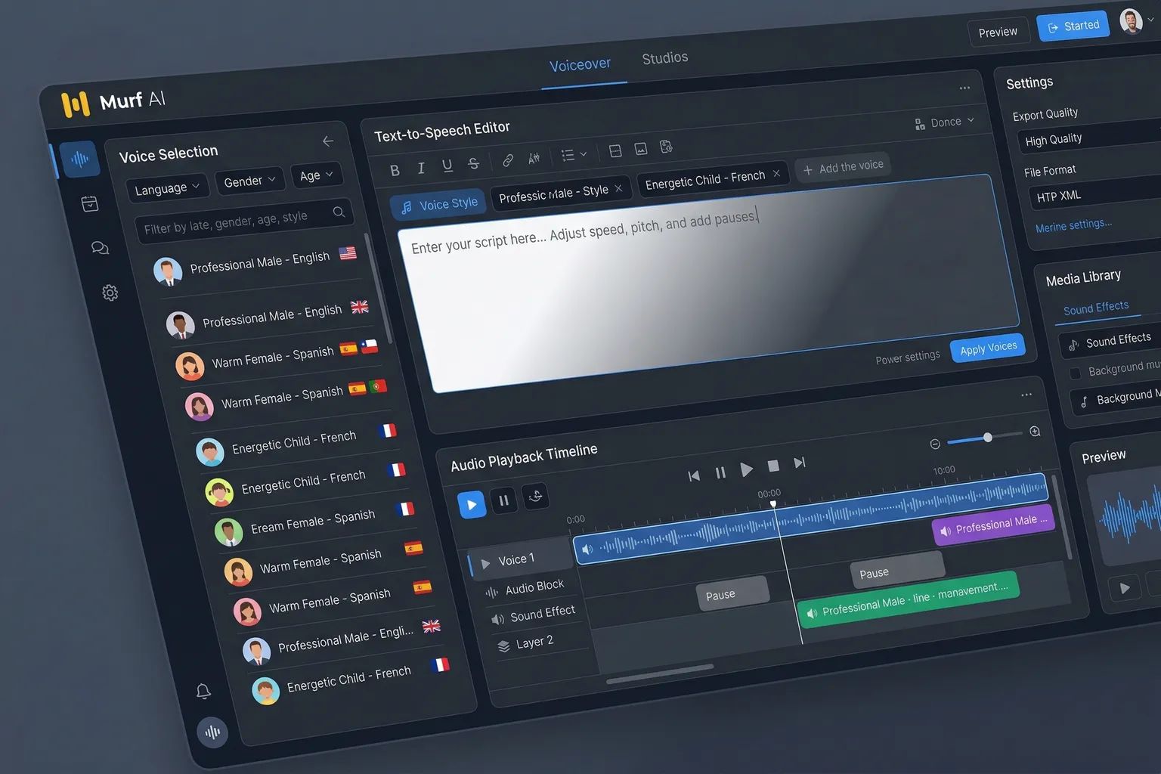Click the search magnifier in the voice filter
This screenshot has width=1161, height=774.
tap(339, 212)
